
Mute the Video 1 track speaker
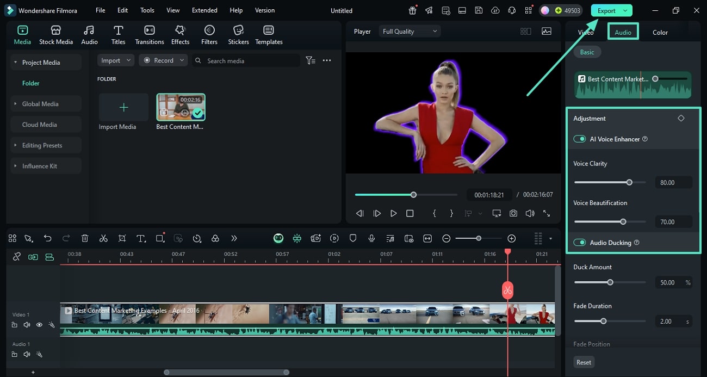[x=27, y=325]
